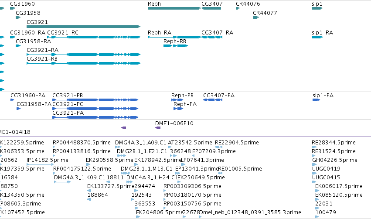Click the CG31960 gene label
This screenshot has height=219, width=371.
pos(23,4)
